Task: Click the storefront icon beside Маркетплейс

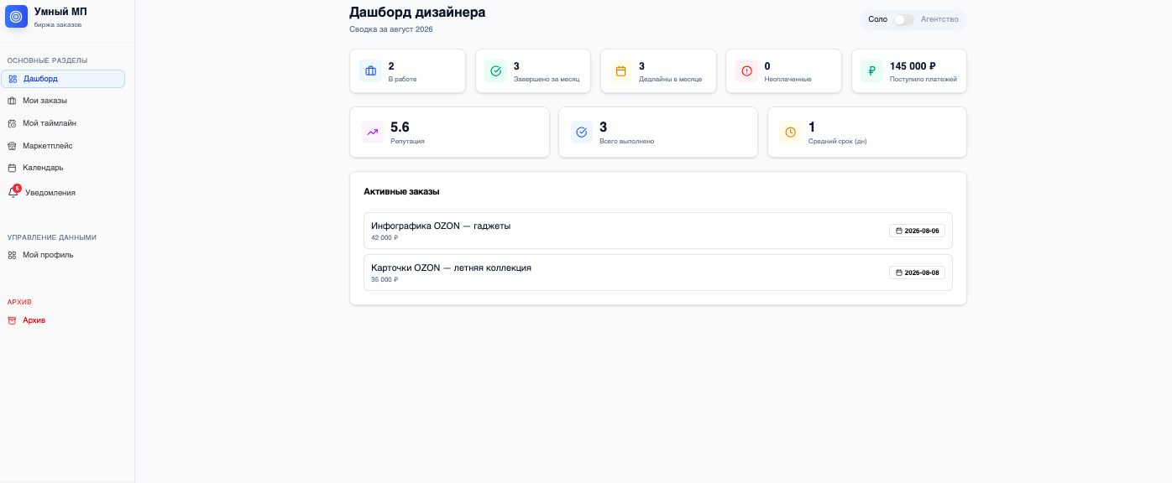Action: [12, 146]
